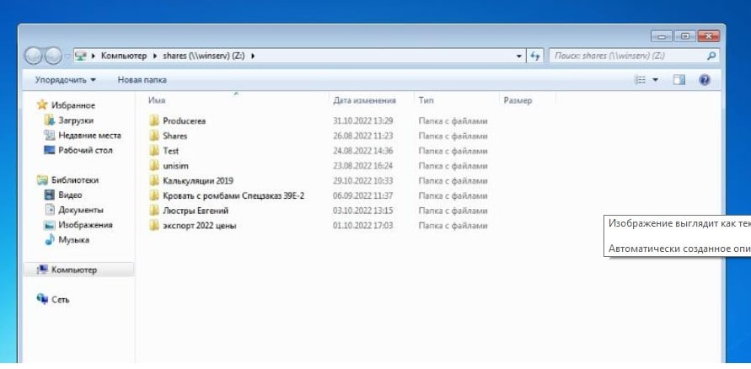The width and height of the screenshot is (751, 369).
Task: Click Компьютер in the address bar
Action: pos(124,56)
